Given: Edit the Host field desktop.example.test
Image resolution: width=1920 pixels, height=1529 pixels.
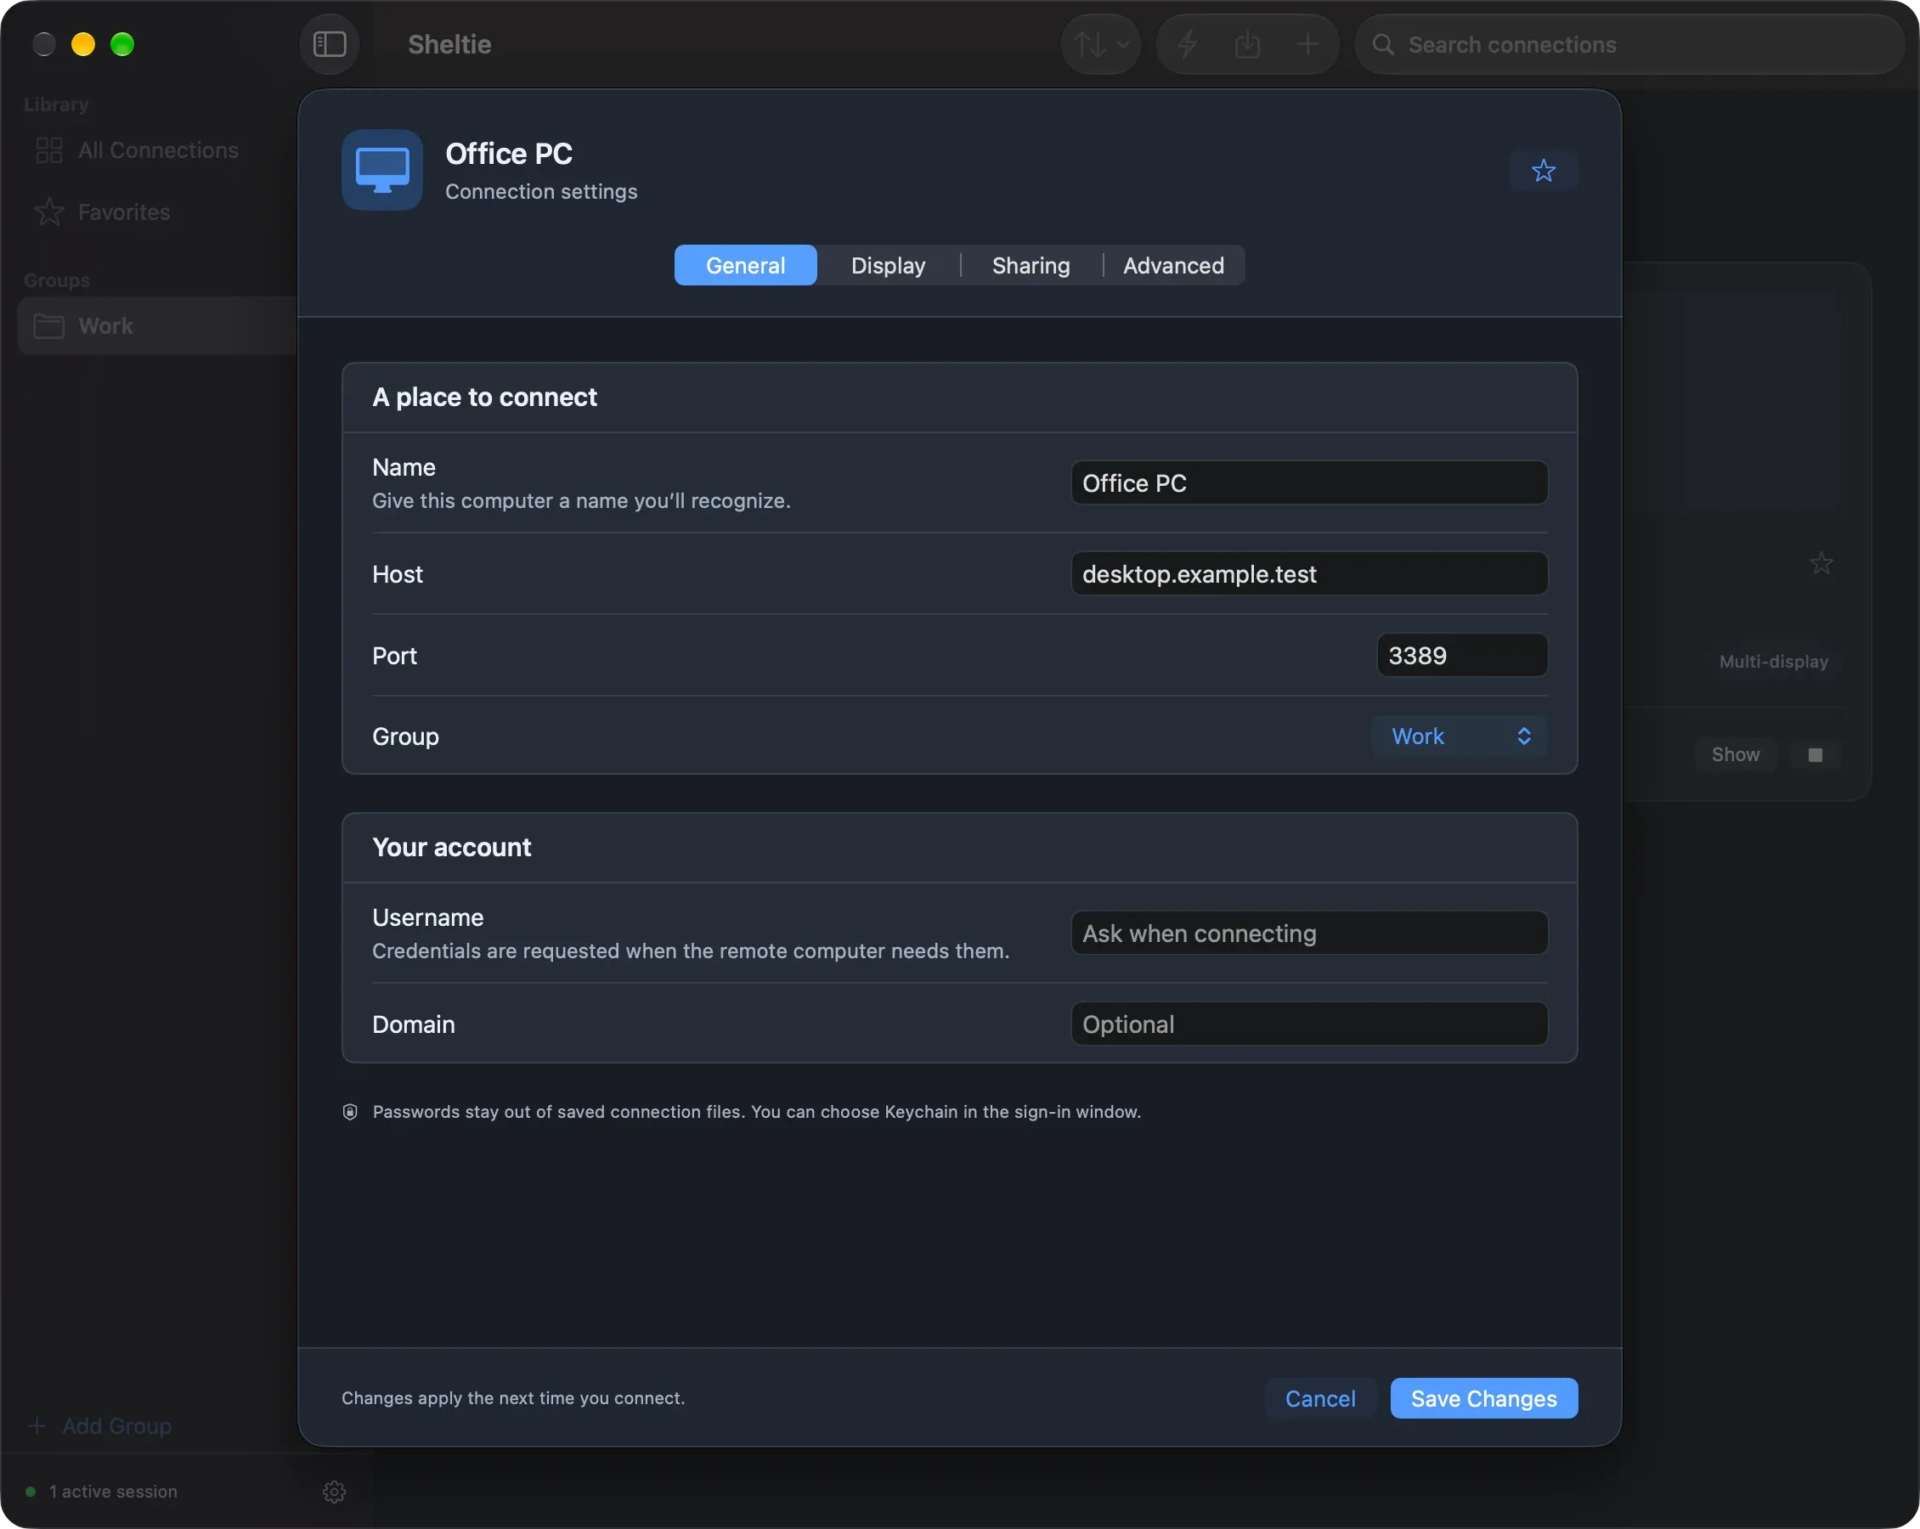Looking at the screenshot, I should (x=1309, y=573).
